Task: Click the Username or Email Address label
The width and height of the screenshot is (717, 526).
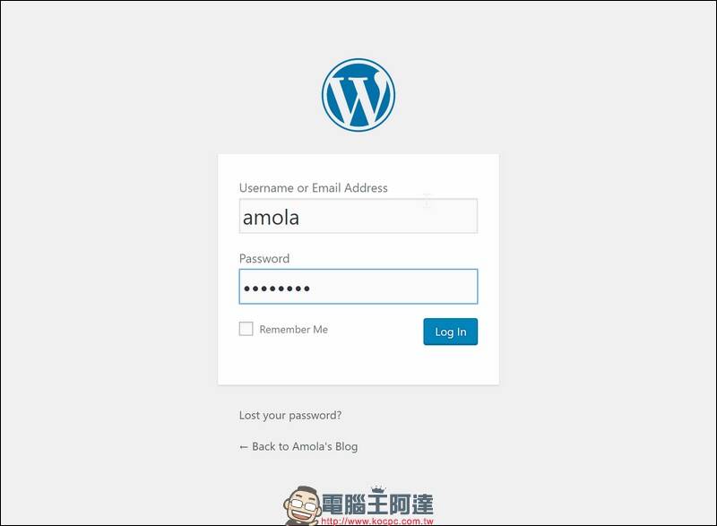Action: [313, 188]
